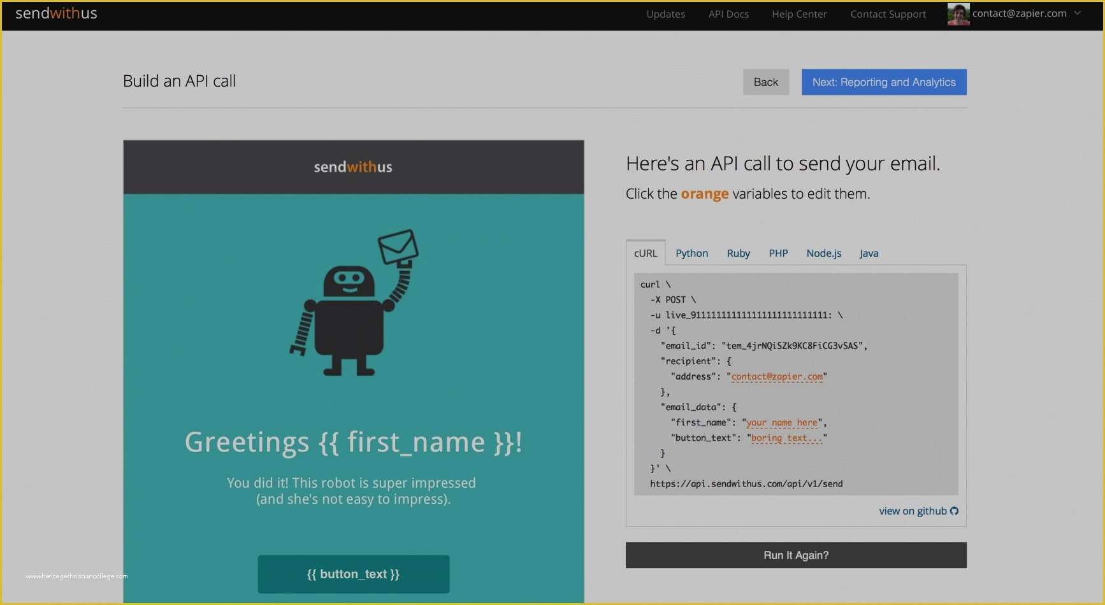Click the Build an API call heading

[x=179, y=82]
